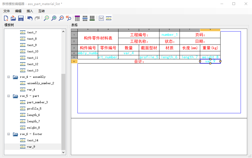
Task: Click the abc icon beside text_11
Action: click(x=23, y=58)
